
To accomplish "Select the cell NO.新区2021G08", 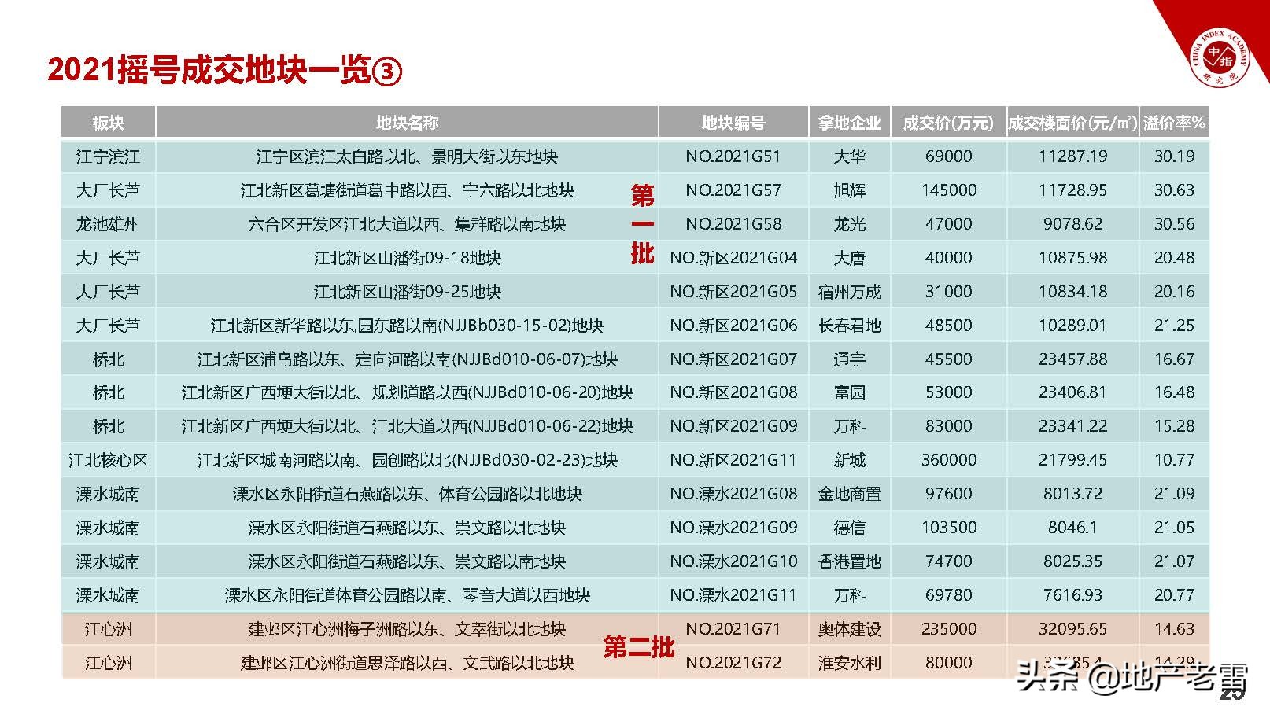I will [733, 392].
